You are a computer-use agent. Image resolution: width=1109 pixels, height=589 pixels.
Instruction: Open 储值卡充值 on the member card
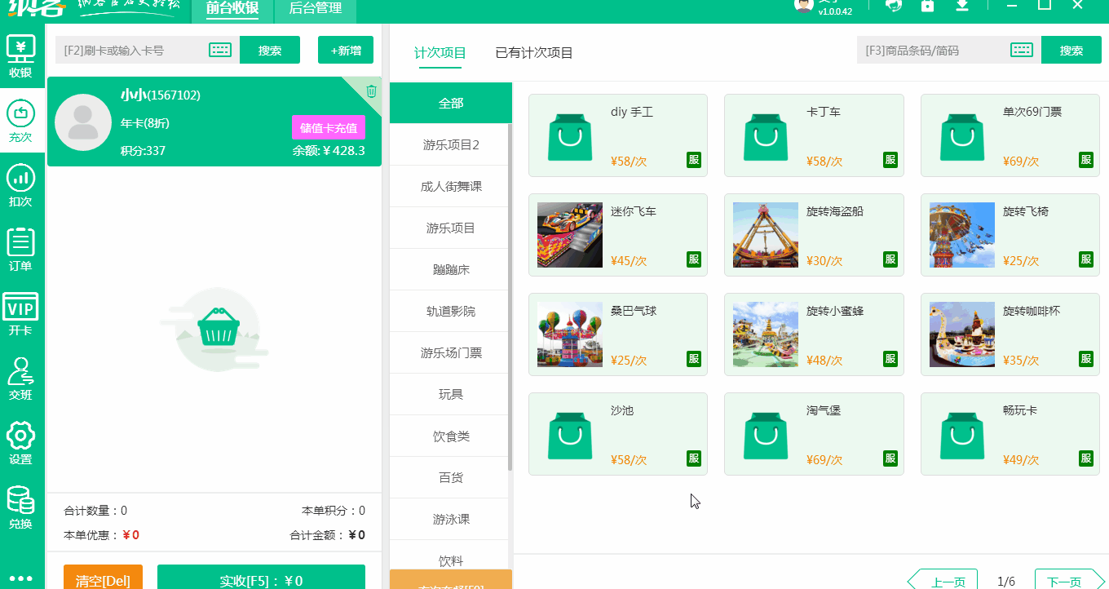point(328,127)
